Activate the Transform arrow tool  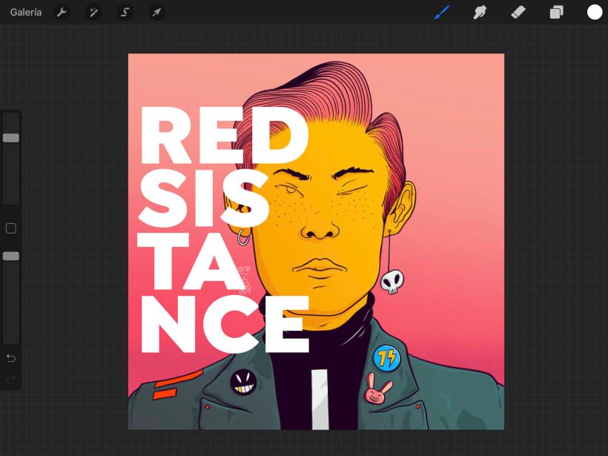[x=156, y=12]
